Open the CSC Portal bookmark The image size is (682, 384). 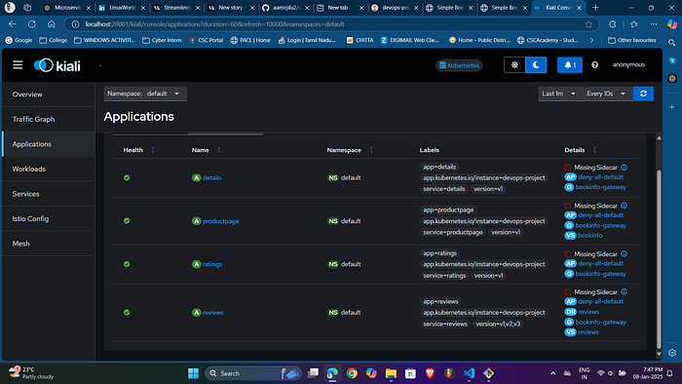206,40
